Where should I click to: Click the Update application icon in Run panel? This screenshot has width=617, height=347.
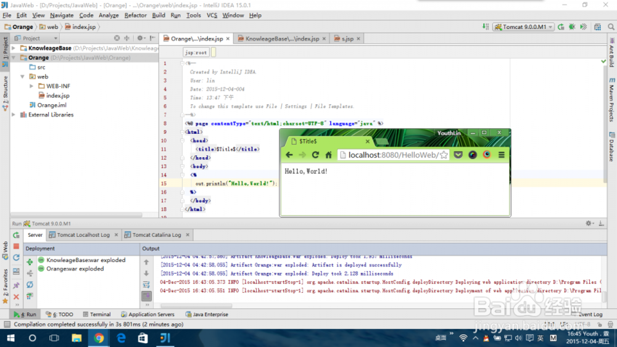[16, 258]
